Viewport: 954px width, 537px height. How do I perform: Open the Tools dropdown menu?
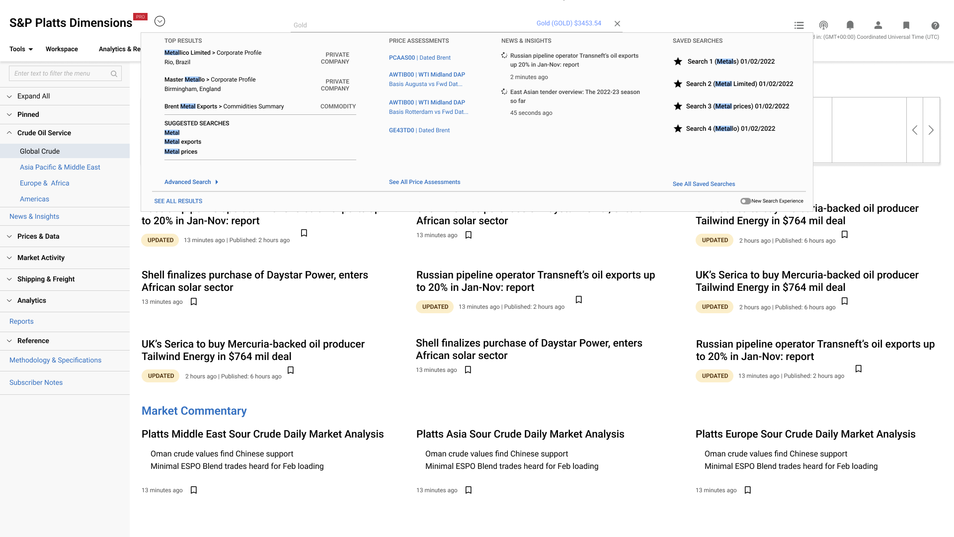pos(21,49)
